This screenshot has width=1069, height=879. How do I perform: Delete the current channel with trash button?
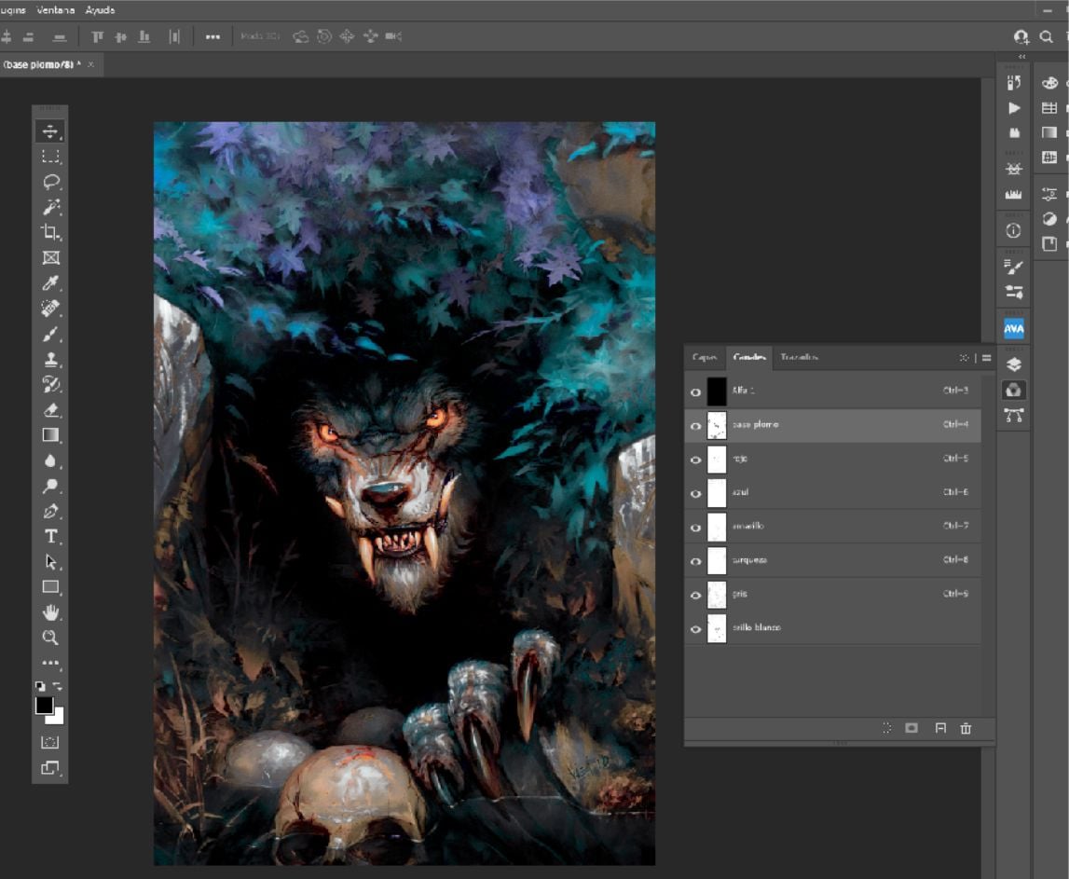[966, 729]
